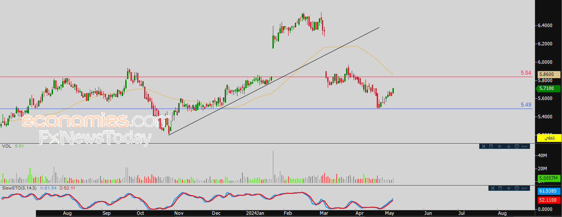The width and height of the screenshot is (562, 217).
Task: Click the 2024Jan marker on time axis
Action: tap(255, 214)
